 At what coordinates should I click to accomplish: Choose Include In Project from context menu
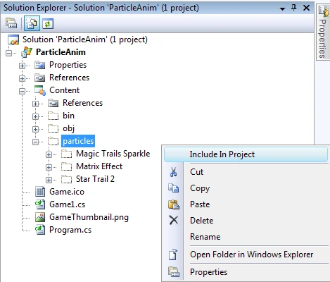coord(246,154)
